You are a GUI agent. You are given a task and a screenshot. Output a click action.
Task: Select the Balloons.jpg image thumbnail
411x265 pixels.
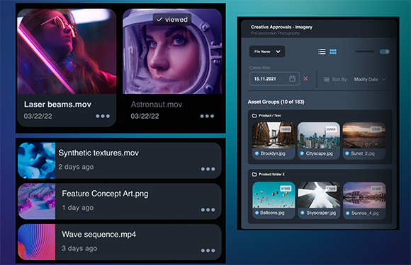(x=274, y=195)
